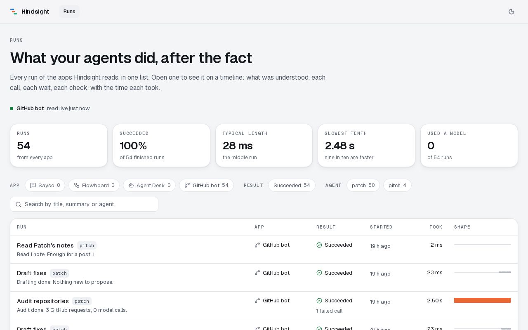Click the Succeeded 100% stat card
Viewport: 528px width, 330px height.
point(161,146)
